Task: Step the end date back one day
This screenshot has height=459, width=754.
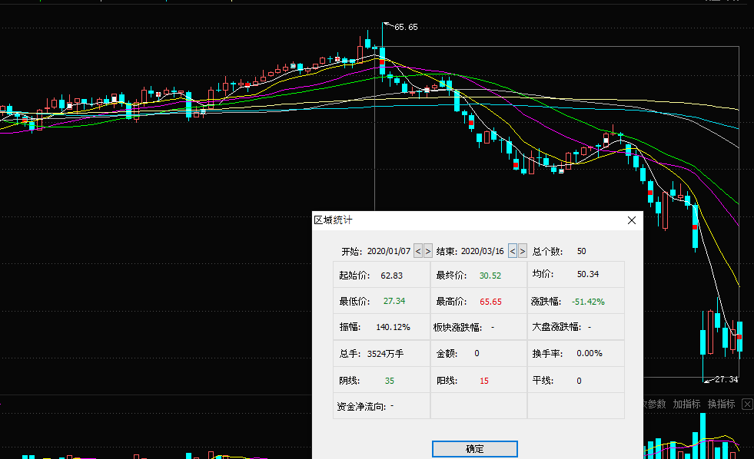Action: click(x=513, y=251)
